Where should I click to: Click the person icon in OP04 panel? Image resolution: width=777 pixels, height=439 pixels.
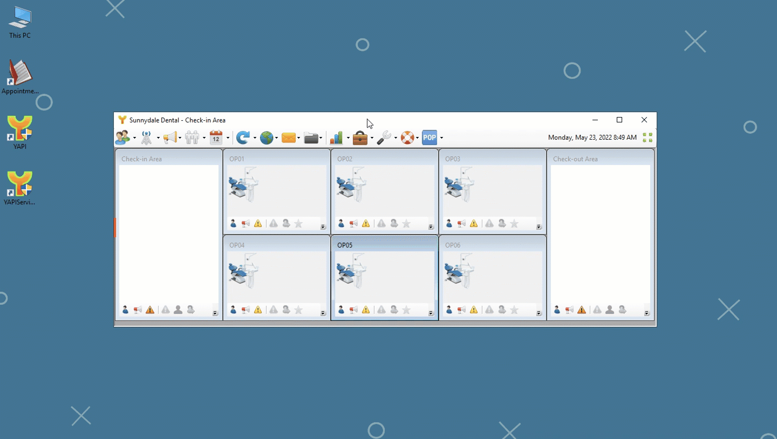(x=233, y=310)
